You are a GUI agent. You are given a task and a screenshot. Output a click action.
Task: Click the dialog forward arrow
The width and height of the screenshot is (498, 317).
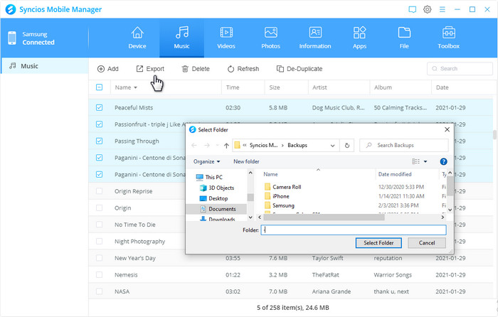tap(207, 145)
